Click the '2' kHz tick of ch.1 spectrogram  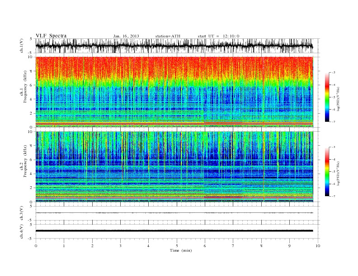32,113
